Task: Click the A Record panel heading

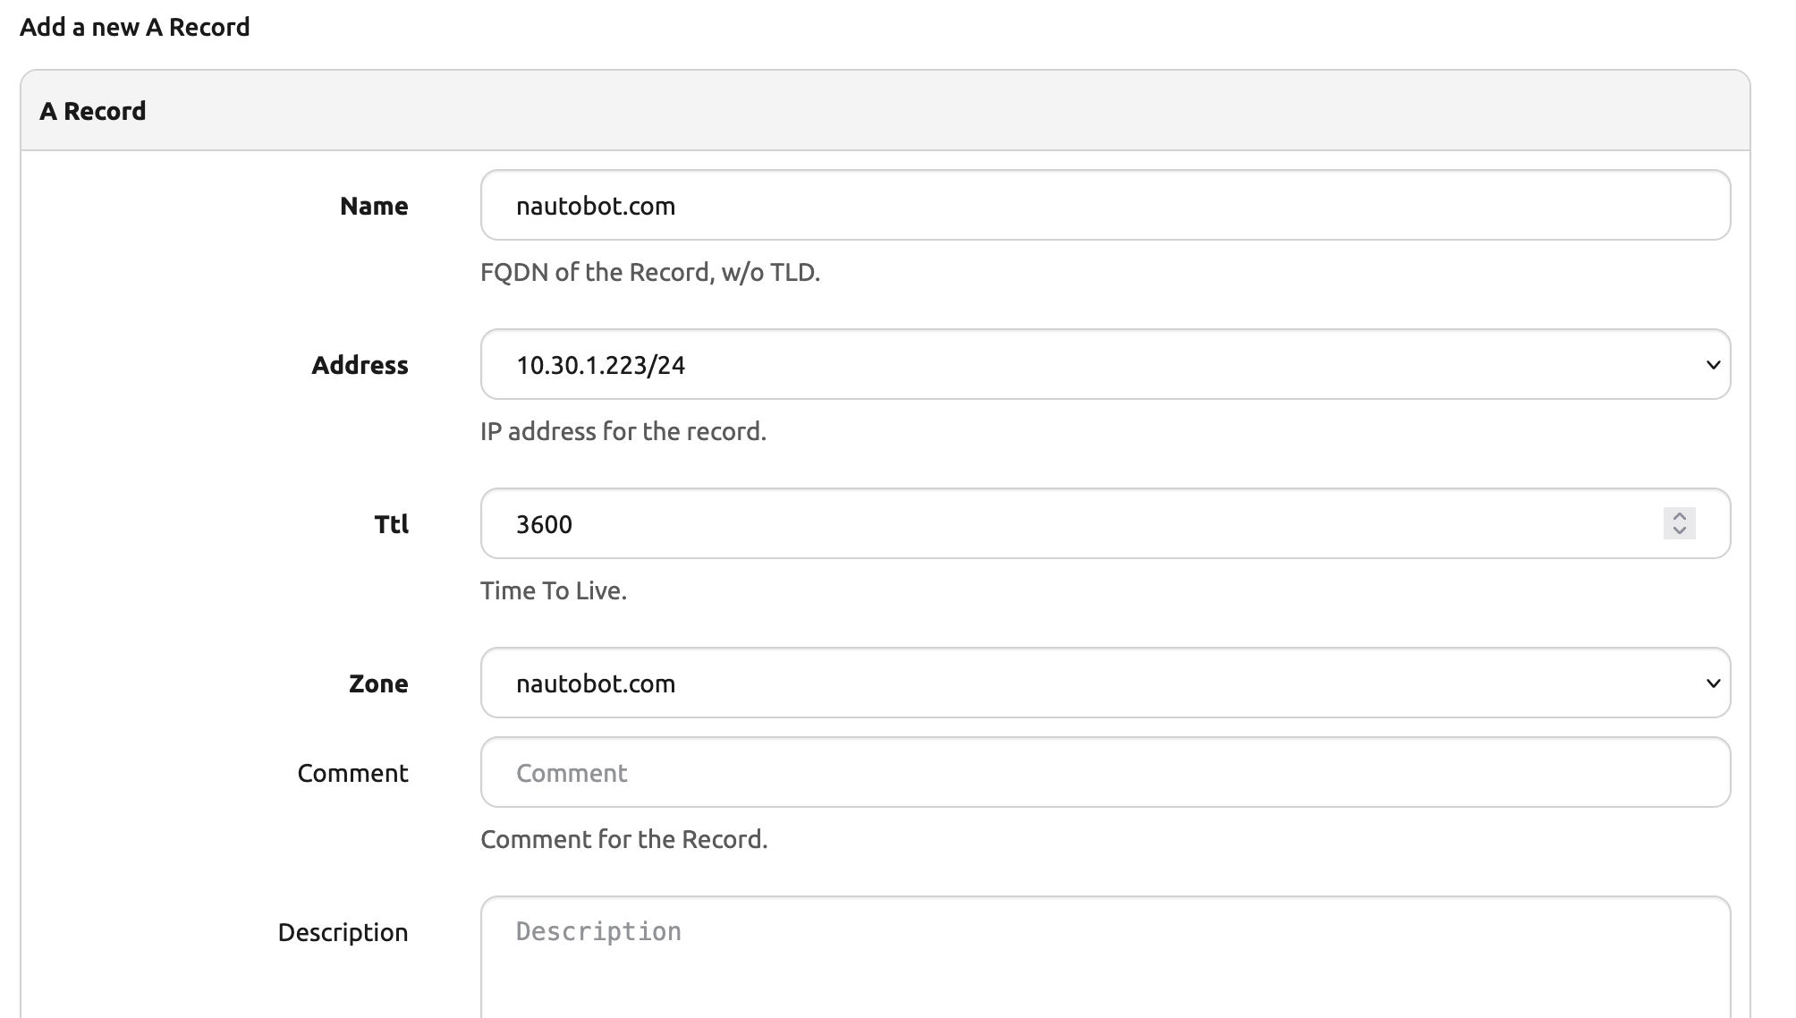Action: [x=93, y=111]
